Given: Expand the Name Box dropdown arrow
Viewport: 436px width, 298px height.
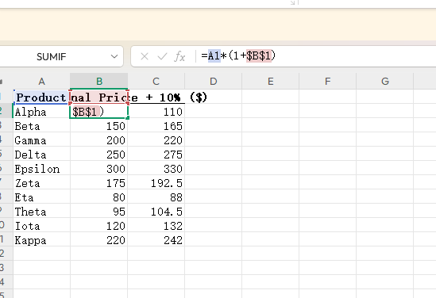Looking at the screenshot, I should coord(114,56).
